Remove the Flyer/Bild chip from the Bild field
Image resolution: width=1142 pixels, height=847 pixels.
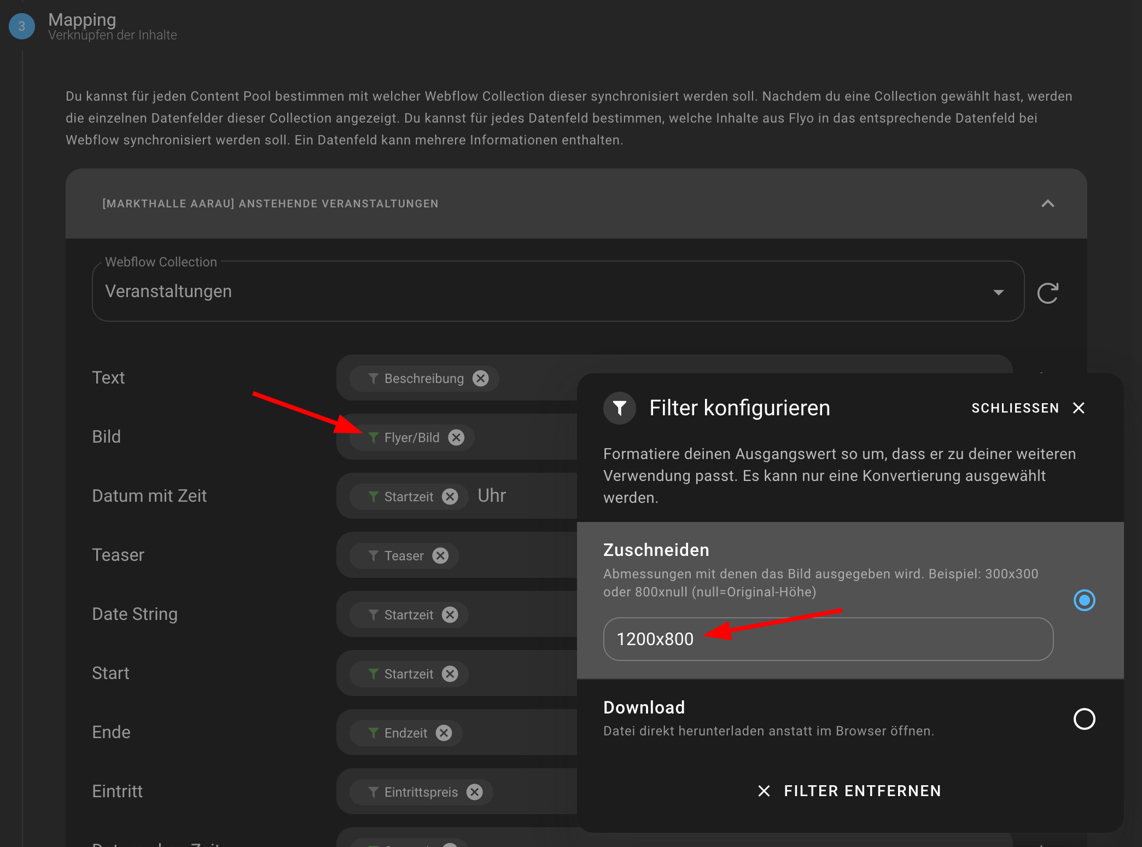pyautogui.click(x=456, y=437)
